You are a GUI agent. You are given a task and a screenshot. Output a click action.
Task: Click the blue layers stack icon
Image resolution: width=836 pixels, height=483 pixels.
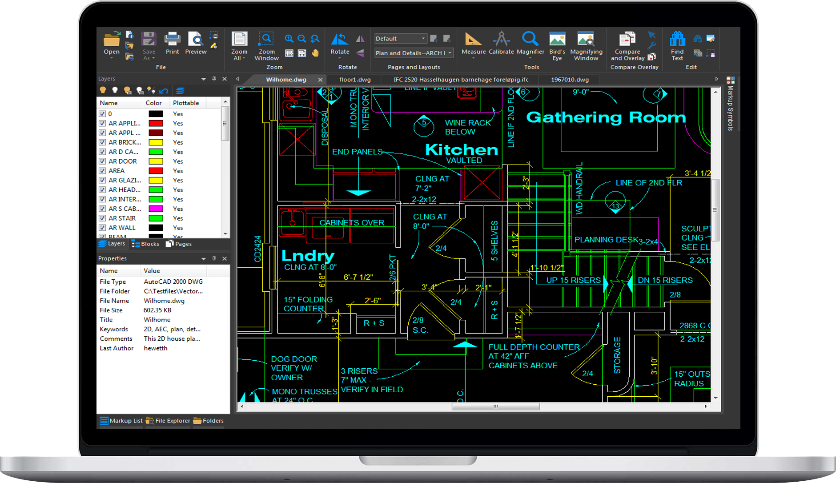180,91
